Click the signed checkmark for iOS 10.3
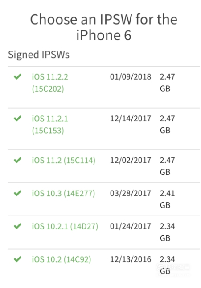The width and height of the screenshot is (201, 288). tap(17, 193)
